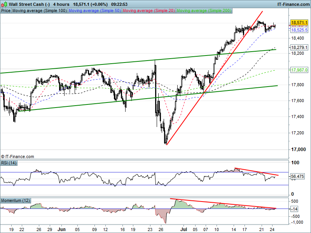Click the Jun month label on time axis
Screen dimensions: 311x233
click(61, 230)
